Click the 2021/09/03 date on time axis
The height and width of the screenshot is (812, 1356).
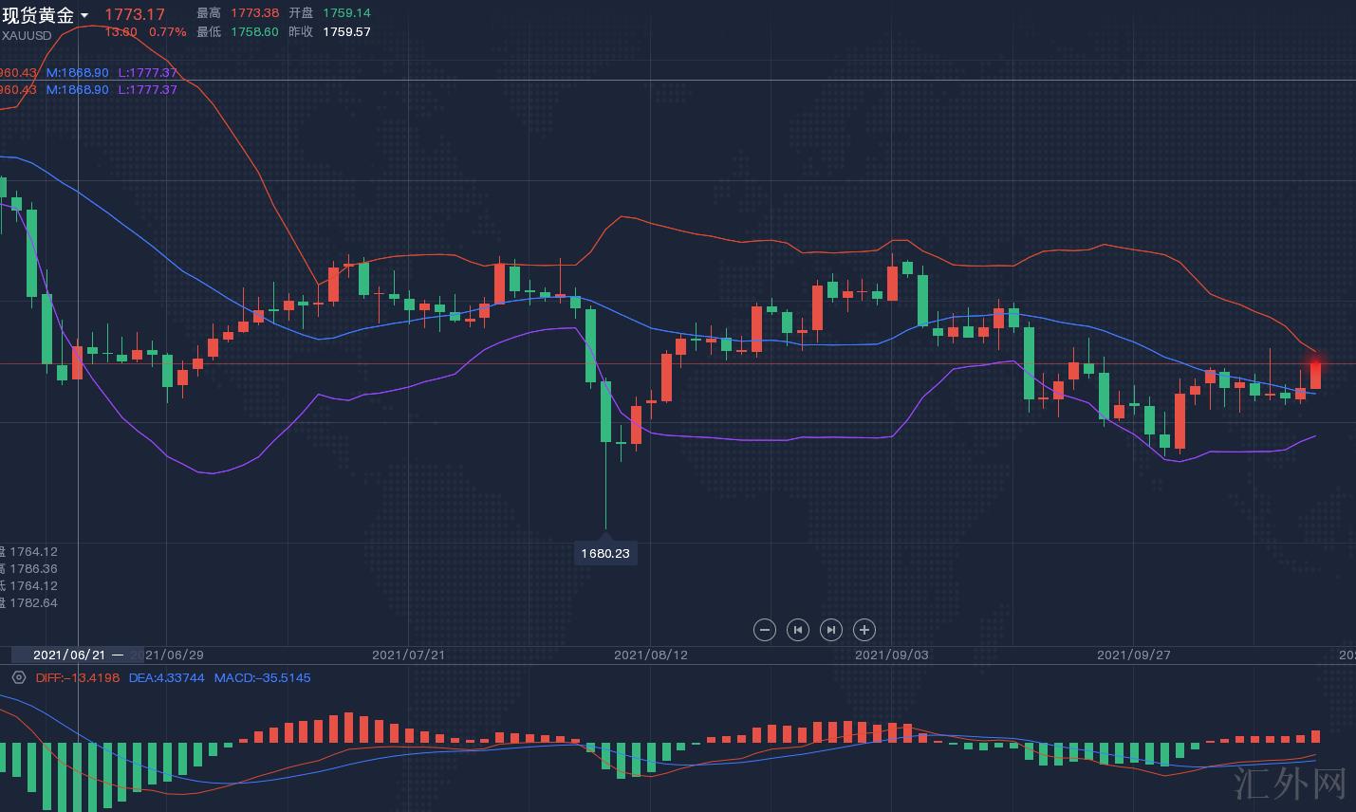[891, 655]
